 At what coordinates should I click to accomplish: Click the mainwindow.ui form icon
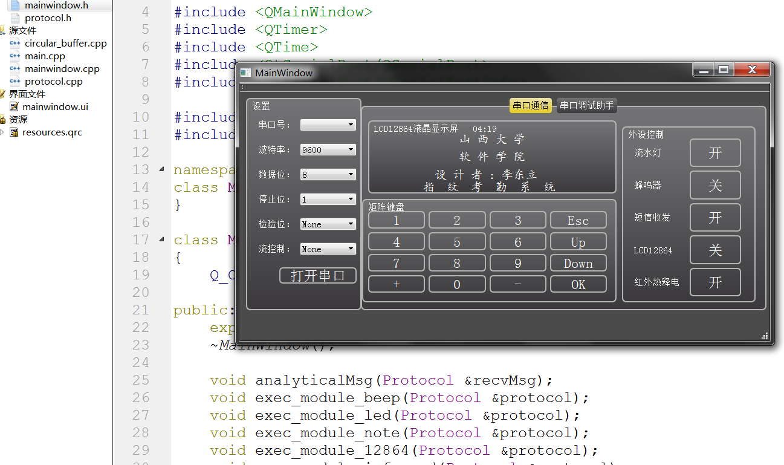click(x=14, y=107)
